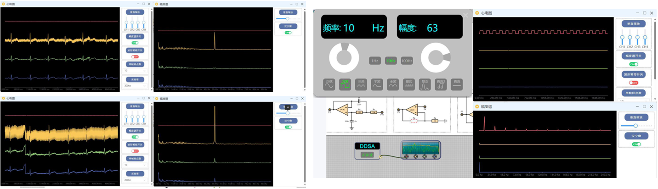658x189 pixels.
Task: Click the frequency rotary knob dial
Action: (x=344, y=58)
